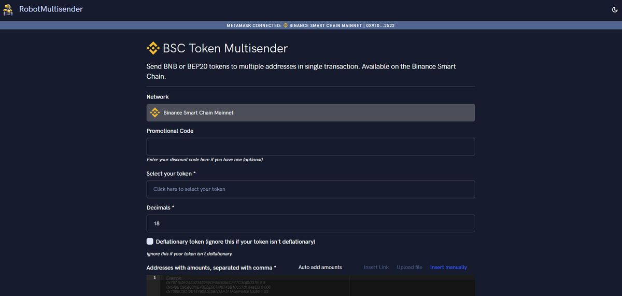
Task: Click the Decimals field showing 18
Action: pos(310,223)
